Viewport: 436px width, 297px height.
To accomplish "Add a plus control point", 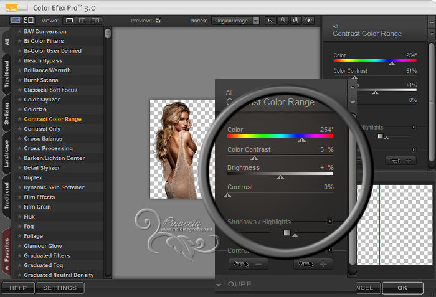I will pyautogui.click(x=313, y=264).
